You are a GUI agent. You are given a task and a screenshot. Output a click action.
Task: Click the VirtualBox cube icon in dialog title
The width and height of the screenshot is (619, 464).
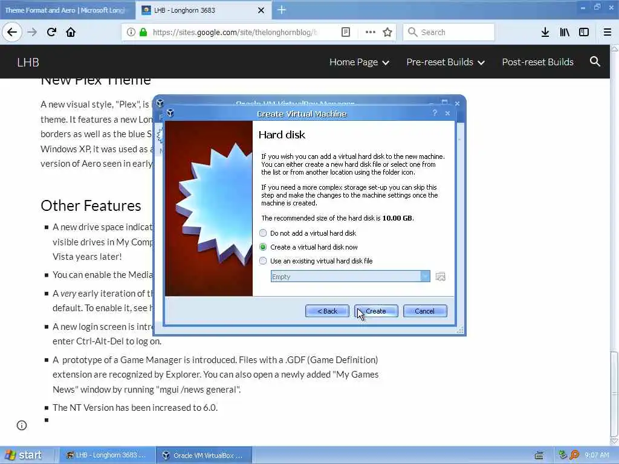170,113
